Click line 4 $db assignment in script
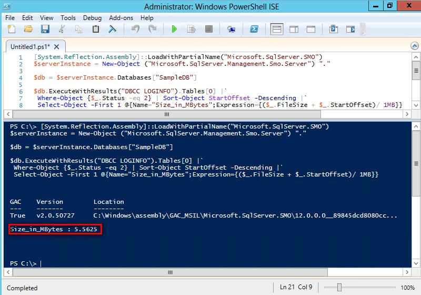Image resolution: width=421 pixels, height=295 pixels. (x=115, y=77)
